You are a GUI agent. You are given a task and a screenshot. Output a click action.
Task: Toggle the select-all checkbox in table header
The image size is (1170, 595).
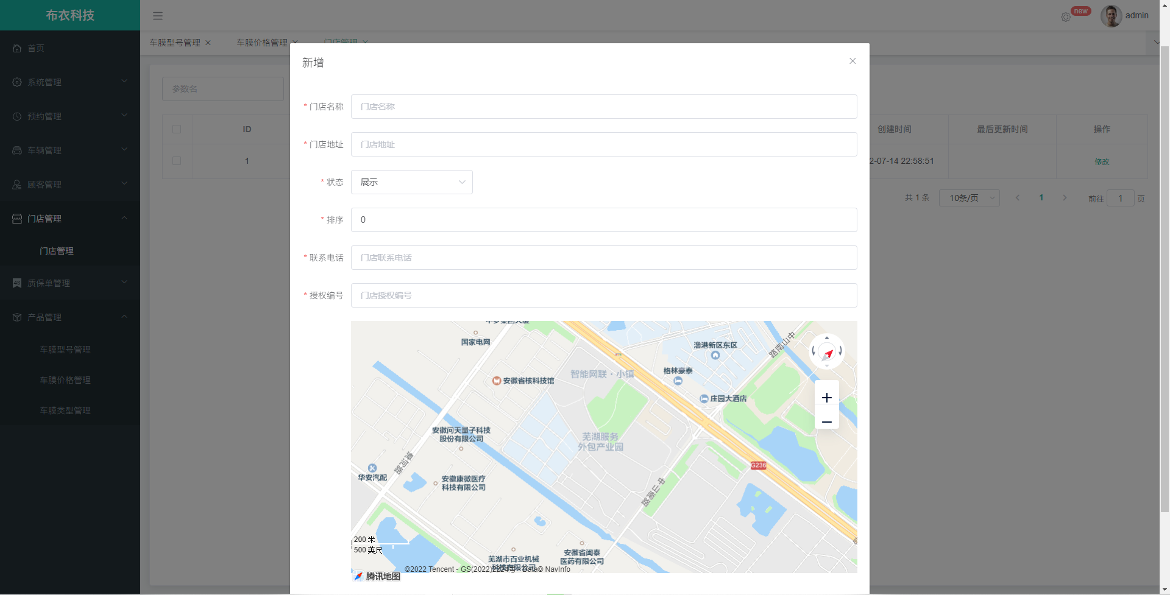click(177, 129)
